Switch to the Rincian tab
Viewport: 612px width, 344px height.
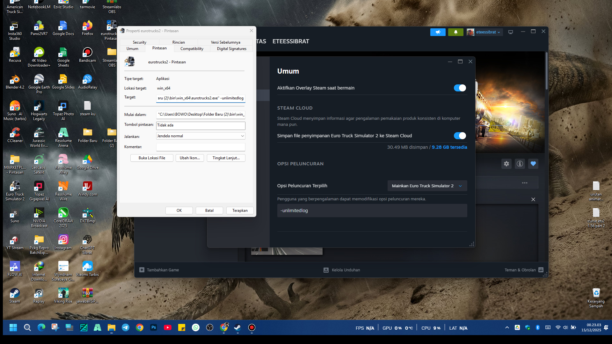coord(178,42)
